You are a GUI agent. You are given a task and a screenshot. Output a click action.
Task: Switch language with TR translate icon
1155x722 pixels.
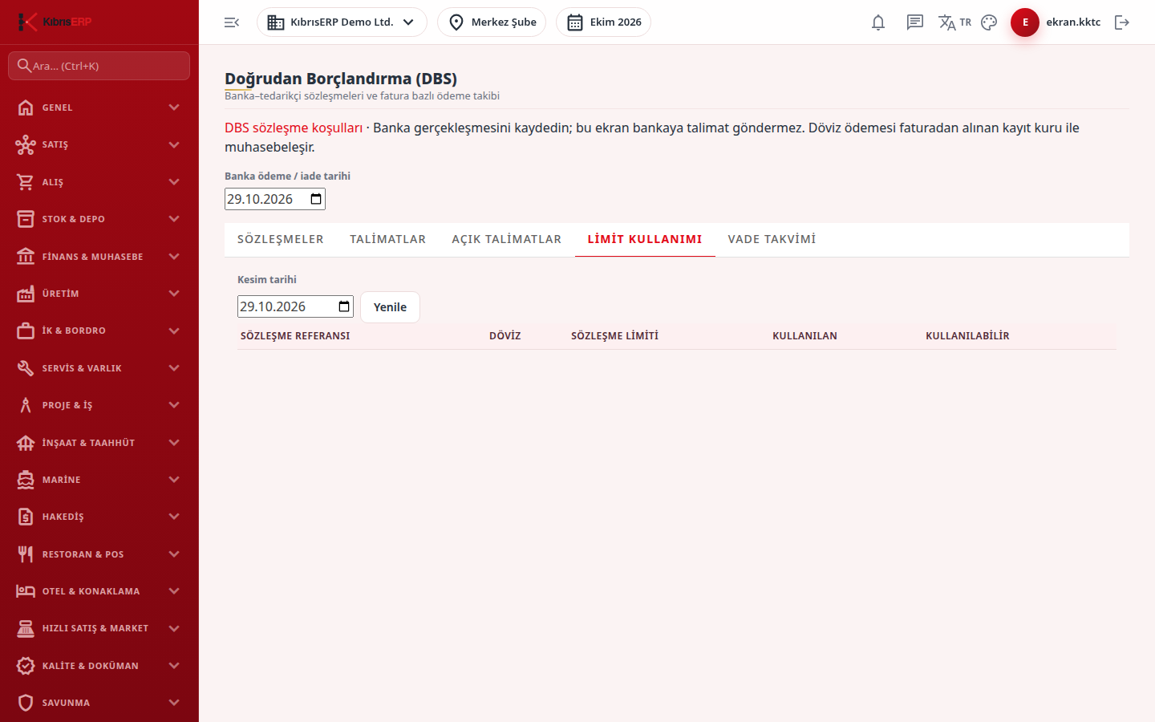click(x=954, y=22)
